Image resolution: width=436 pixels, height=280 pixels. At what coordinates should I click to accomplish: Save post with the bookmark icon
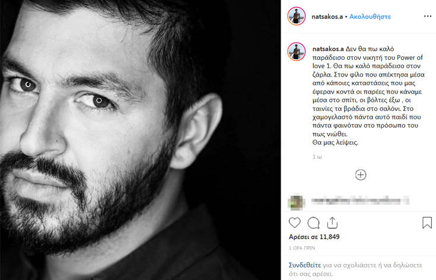coord(427,222)
